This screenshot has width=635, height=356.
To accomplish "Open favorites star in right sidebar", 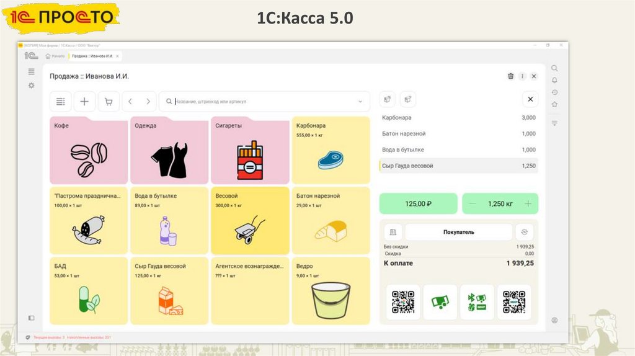I will (x=554, y=104).
